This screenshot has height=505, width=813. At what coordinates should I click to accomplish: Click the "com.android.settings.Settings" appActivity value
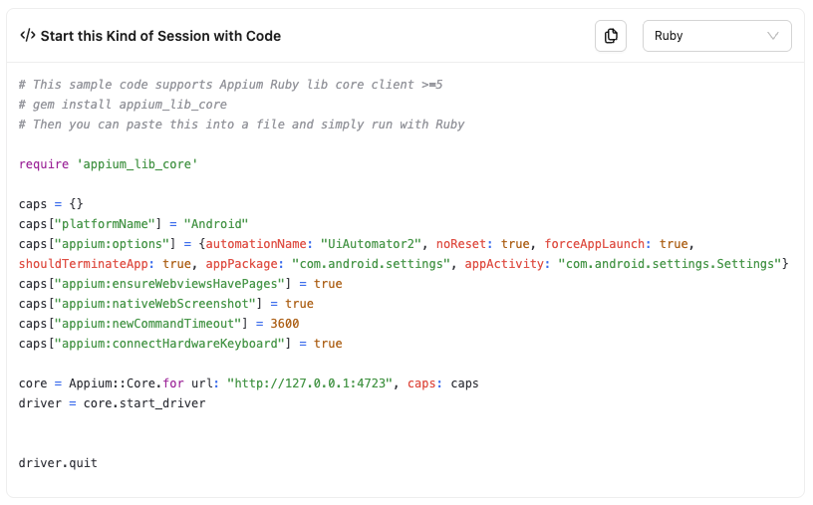(670, 264)
